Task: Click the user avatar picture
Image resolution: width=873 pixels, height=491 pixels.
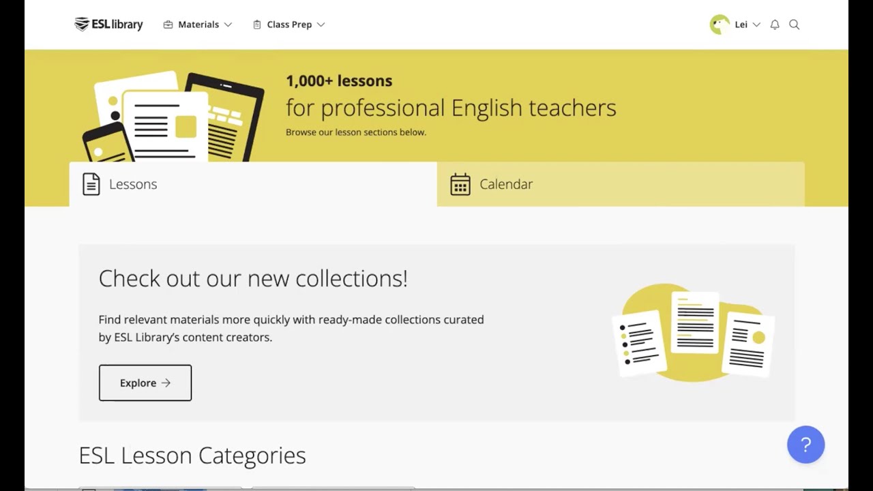Action: tap(720, 25)
